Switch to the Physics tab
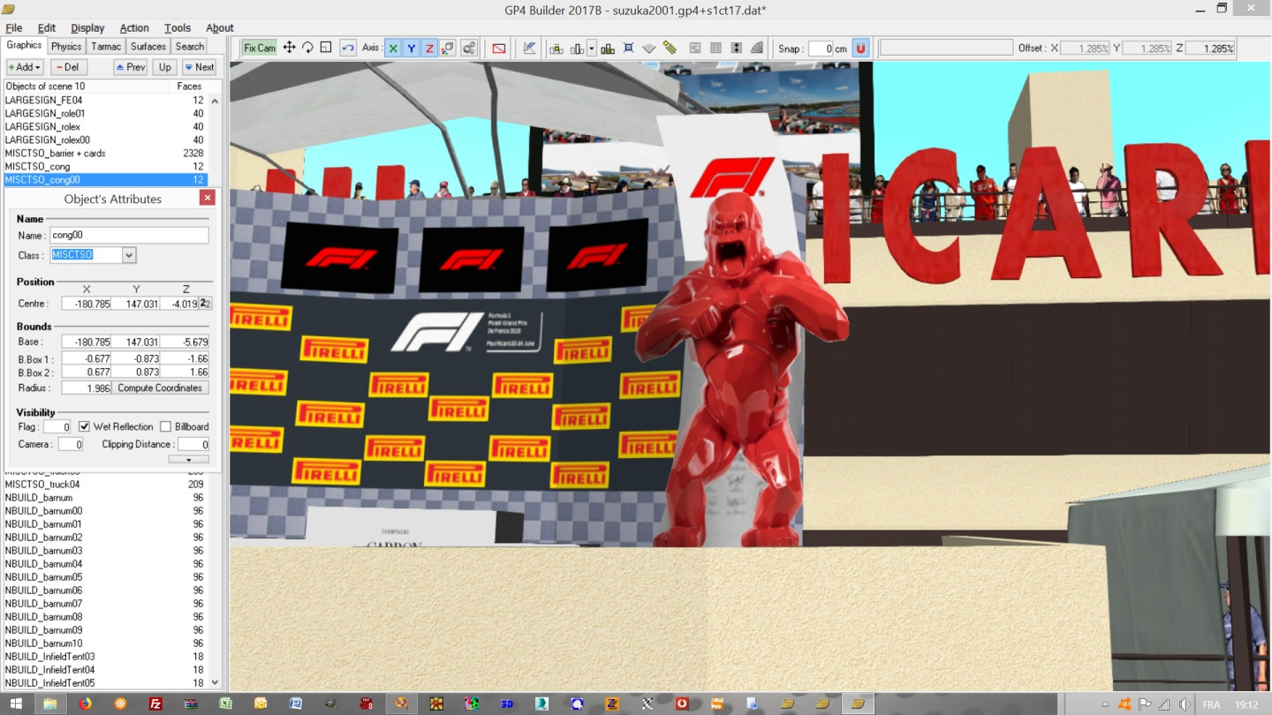This screenshot has width=1272, height=715. 66,46
